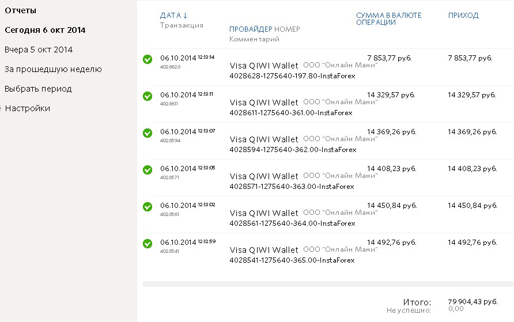Expand the Настройки menu item
514x322 pixels.
pos(27,108)
